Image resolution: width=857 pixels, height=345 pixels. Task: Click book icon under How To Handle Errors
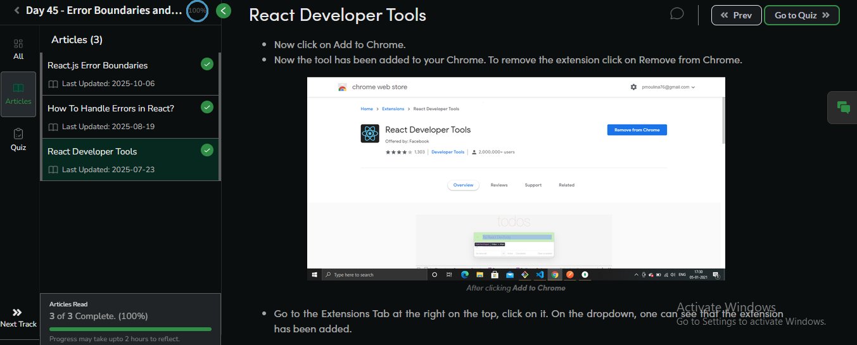pos(53,127)
